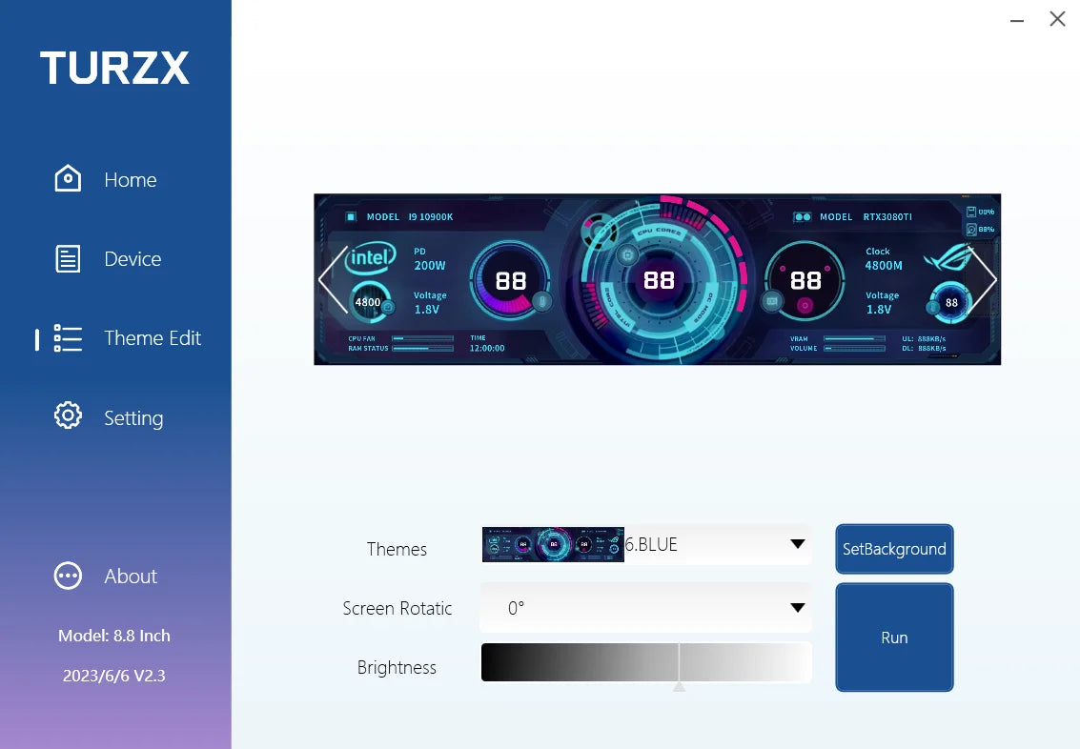Open the Device menu label
Screen dimensions: 1080x749
point(132,259)
